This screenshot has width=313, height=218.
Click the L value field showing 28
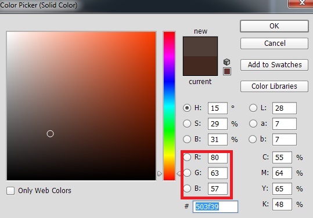(x=285, y=108)
